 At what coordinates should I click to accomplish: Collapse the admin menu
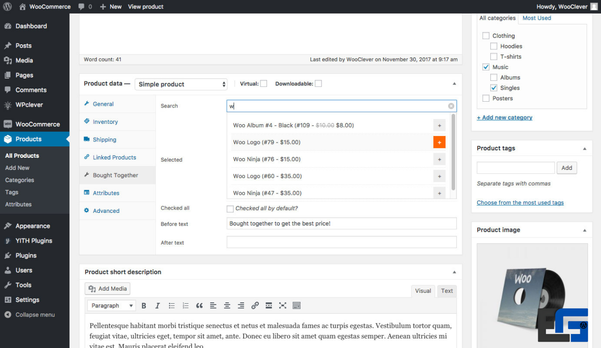click(30, 315)
